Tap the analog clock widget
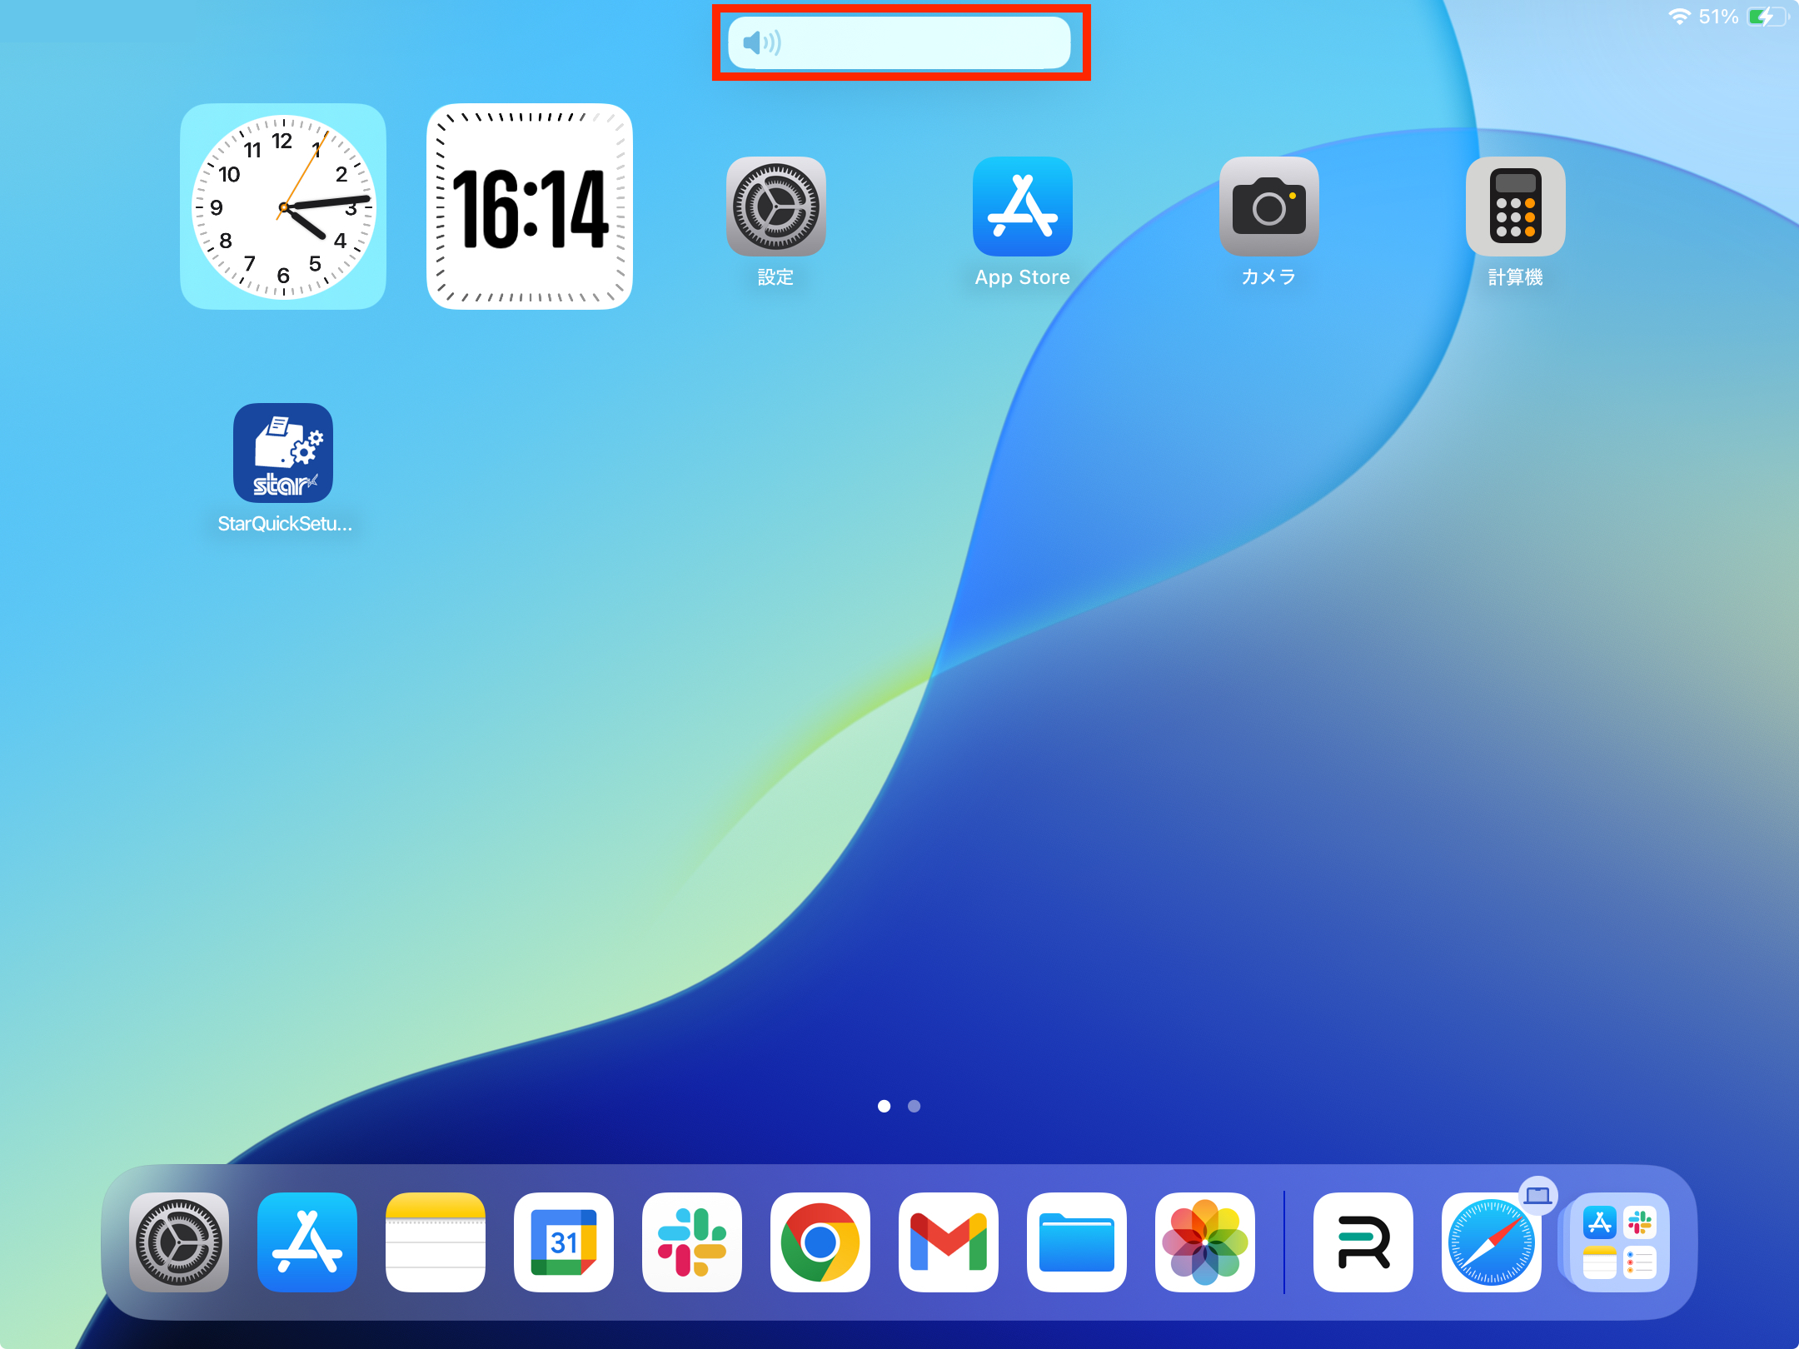The width and height of the screenshot is (1799, 1349). pos(283,207)
